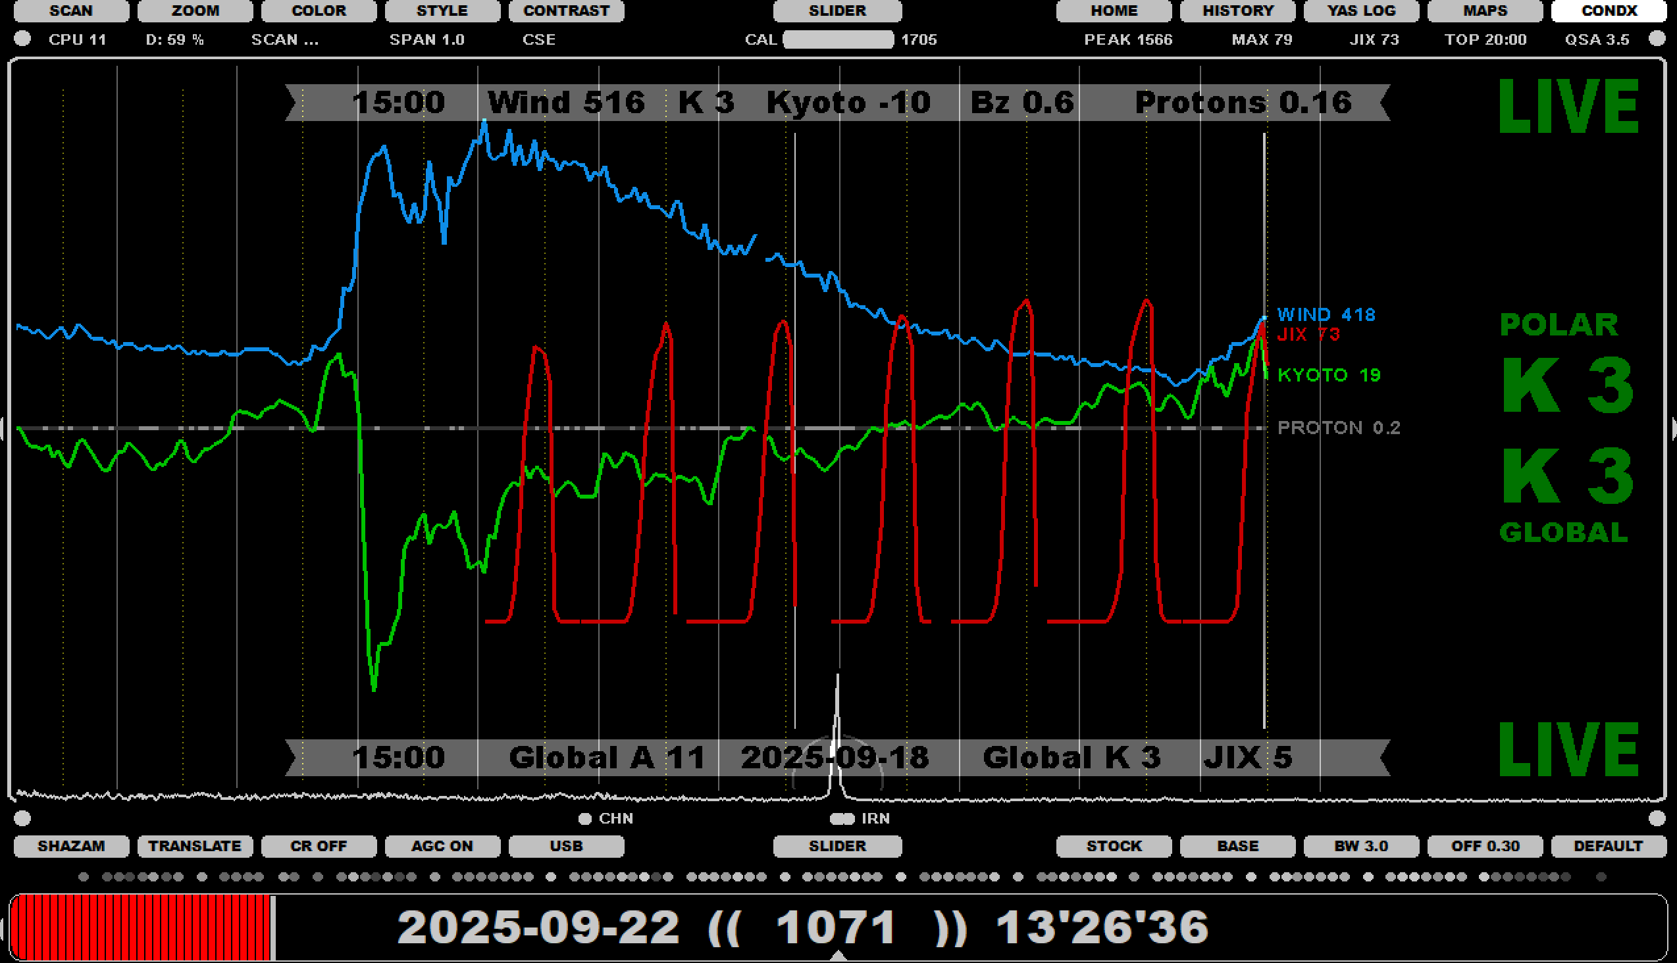This screenshot has width=1677, height=963.
Task: Toggle AGC ON setting
Action: tap(442, 846)
